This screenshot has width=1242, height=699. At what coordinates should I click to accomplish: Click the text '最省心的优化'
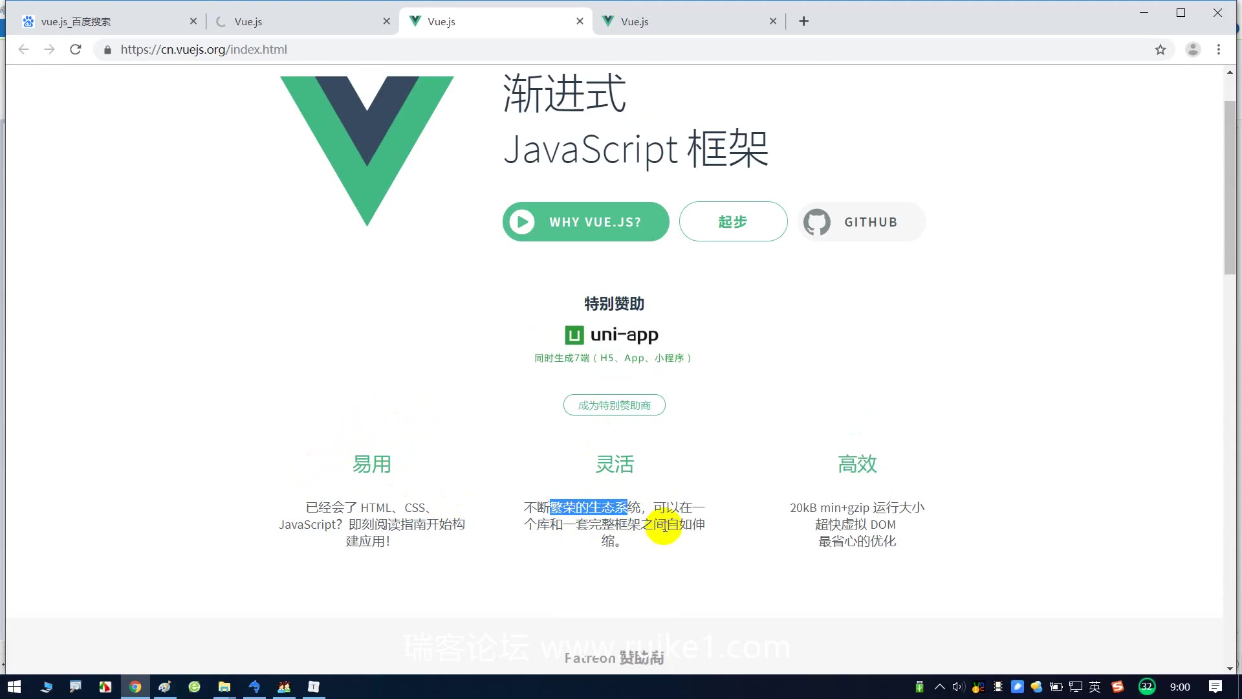857,541
